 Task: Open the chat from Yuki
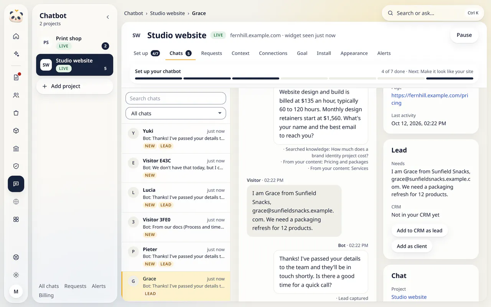[176, 139]
